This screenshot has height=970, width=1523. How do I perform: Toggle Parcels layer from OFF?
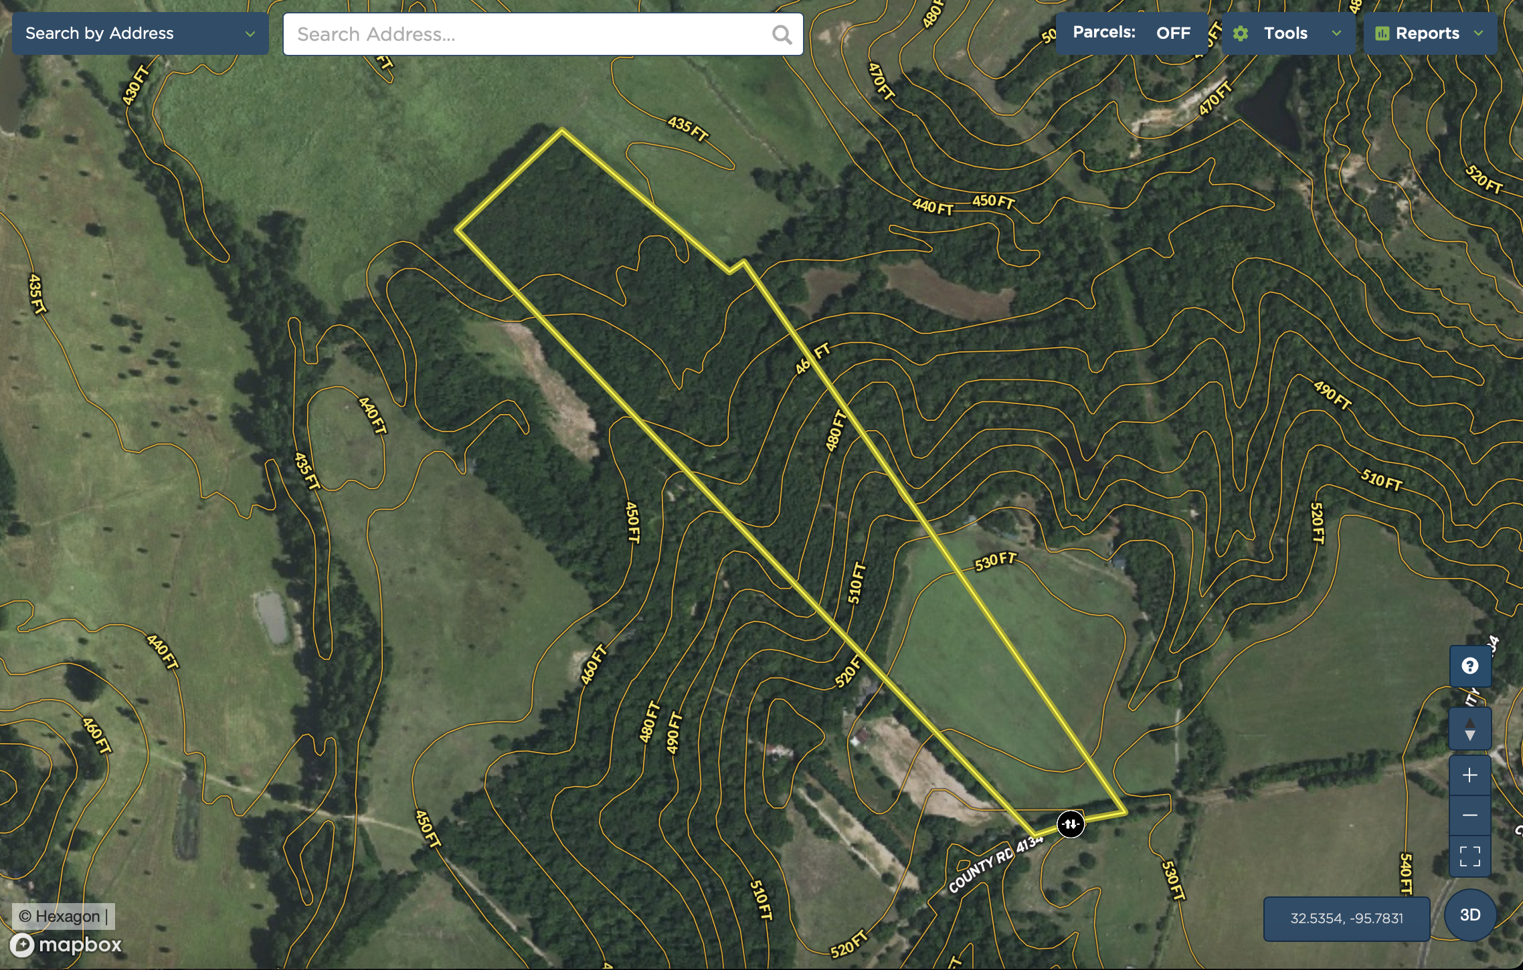pos(1172,33)
